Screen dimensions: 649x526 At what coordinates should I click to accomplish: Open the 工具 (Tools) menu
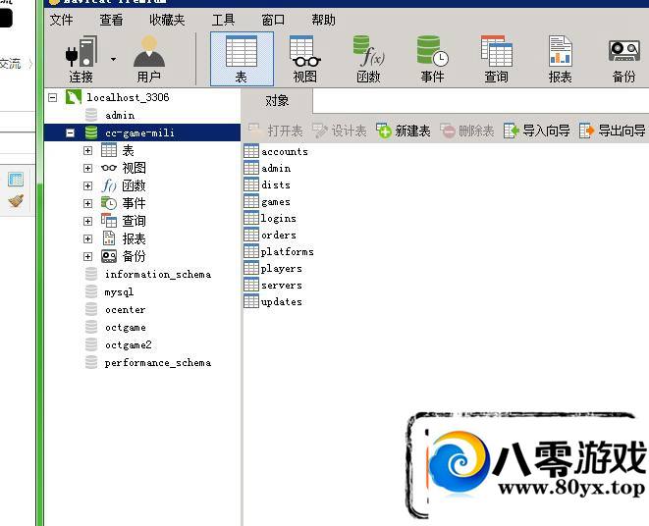(x=223, y=20)
